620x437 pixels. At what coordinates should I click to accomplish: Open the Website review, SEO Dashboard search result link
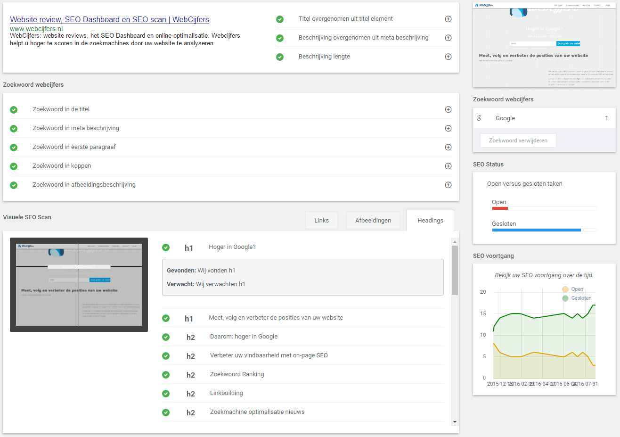coord(109,19)
